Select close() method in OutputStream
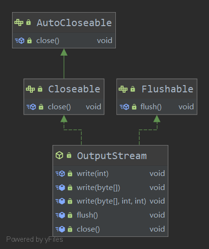 [88, 229]
